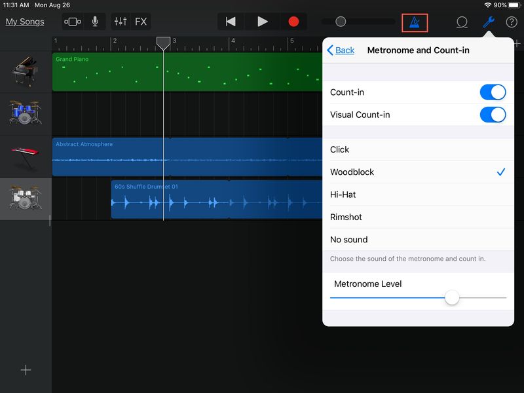
Task: Choose the Woodblock metronome sound
Action: coord(418,172)
